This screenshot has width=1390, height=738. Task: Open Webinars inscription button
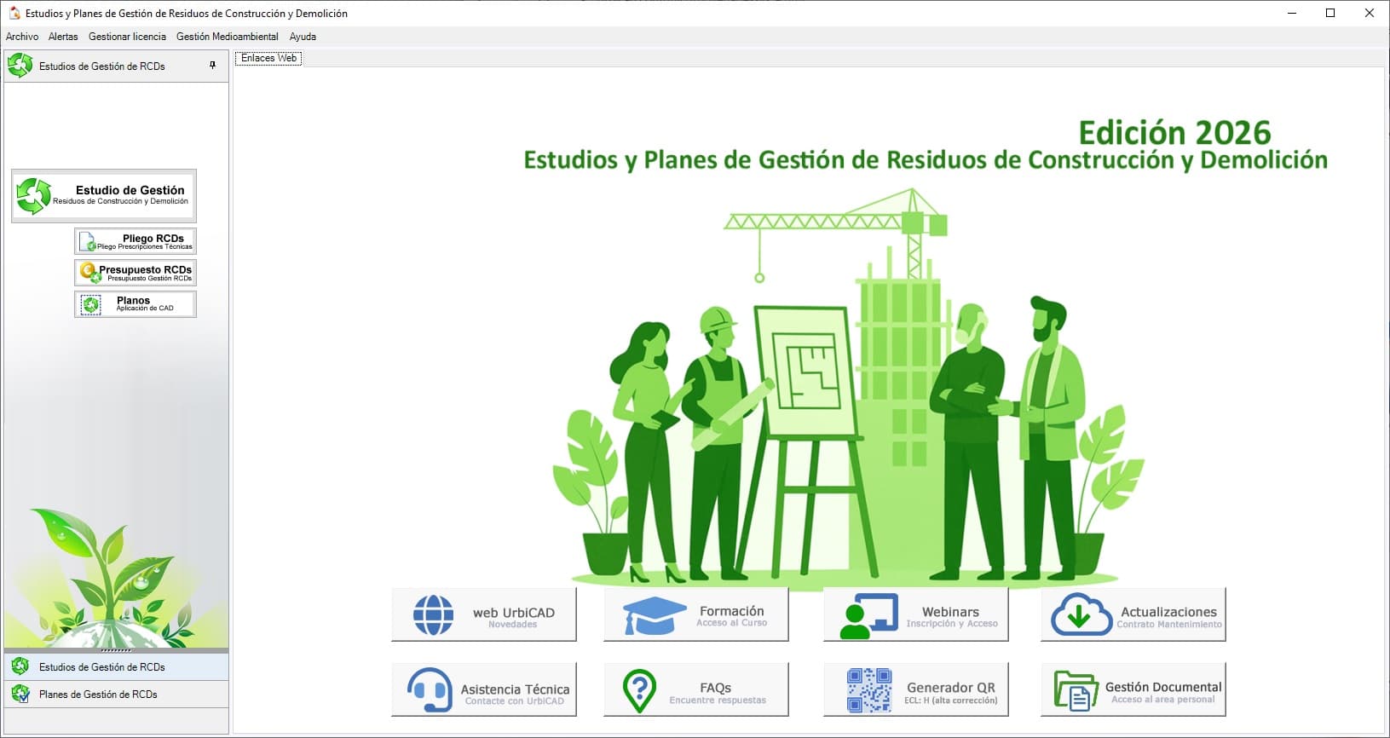[x=916, y=614]
